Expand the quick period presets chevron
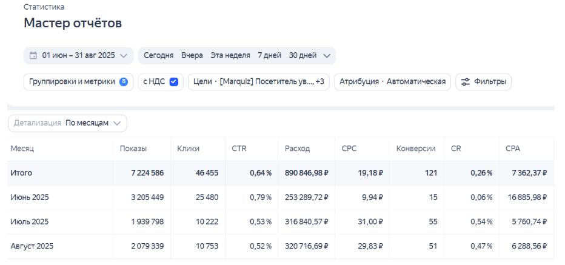Image resolution: width=565 pixels, height=265 pixels. click(327, 56)
